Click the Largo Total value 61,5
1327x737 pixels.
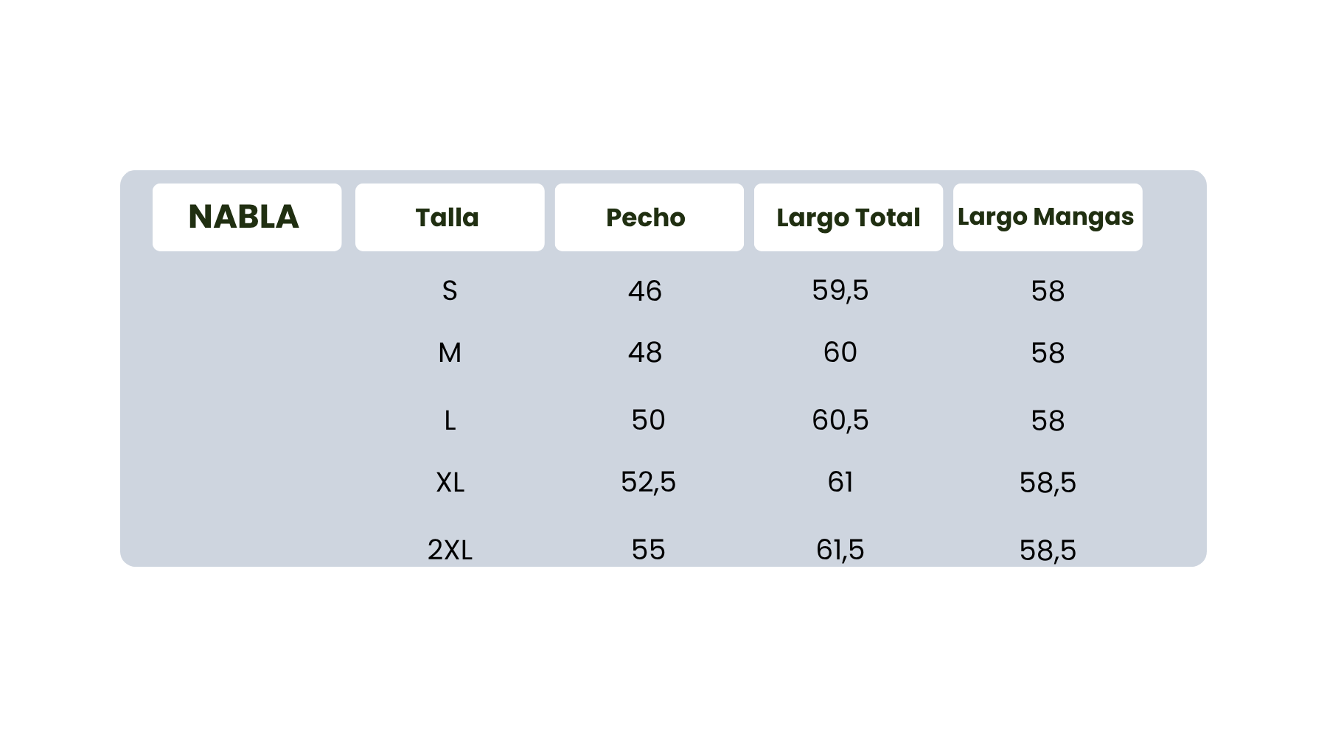[x=840, y=550]
